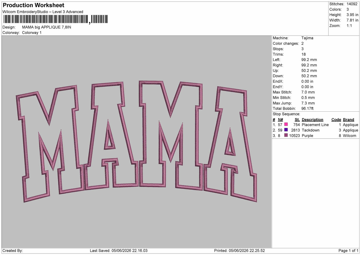Image resolution: width=361 pixels, height=255 pixels.
Task: Click the Trims value 18
Action: point(303,54)
